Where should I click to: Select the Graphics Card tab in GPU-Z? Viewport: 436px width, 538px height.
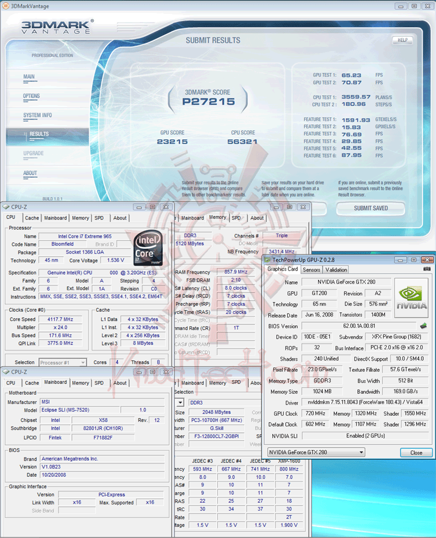[x=282, y=269]
